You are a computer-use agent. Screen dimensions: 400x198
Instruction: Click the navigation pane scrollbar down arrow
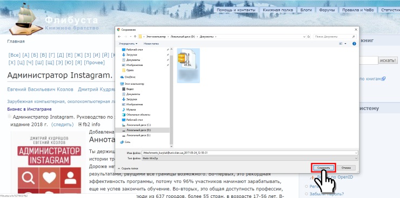point(171,146)
